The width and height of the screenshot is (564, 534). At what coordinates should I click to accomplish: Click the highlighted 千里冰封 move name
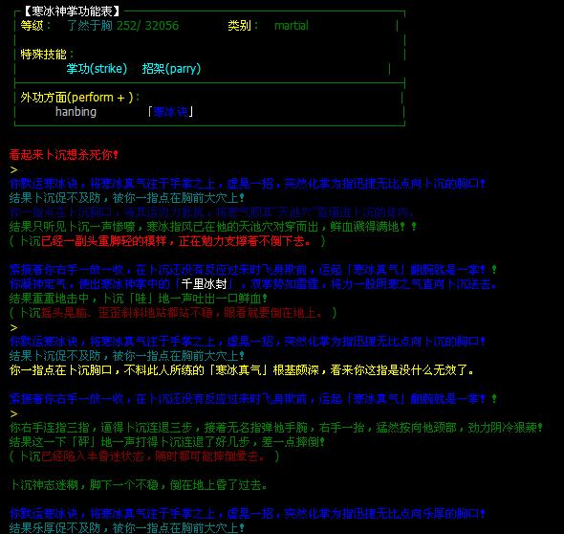click(204, 284)
